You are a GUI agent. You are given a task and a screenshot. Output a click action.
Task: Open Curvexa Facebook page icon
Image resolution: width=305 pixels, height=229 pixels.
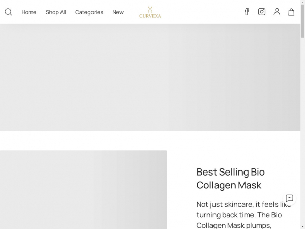point(247,12)
